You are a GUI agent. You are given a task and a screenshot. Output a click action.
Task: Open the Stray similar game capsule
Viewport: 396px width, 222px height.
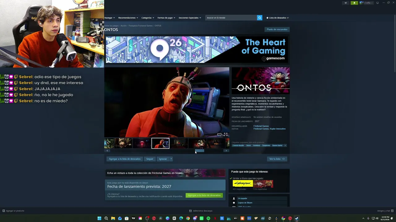click(x=263, y=184)
